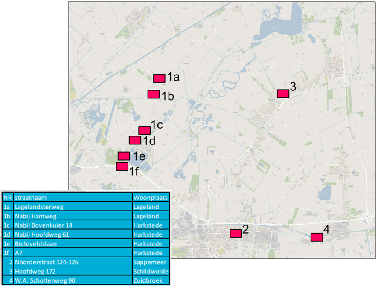378x286 pixels.
Task: Click the 'straatnaam' column header
Action: pyautogui.click(x=73, y=198)
